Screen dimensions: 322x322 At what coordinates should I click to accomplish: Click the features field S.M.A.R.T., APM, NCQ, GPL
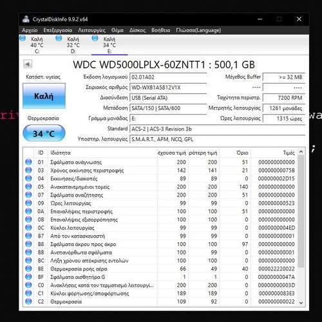(217, 139)
